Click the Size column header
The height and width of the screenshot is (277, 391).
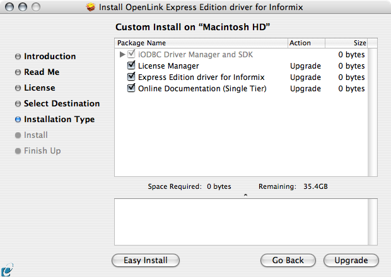tap(346, 43)
